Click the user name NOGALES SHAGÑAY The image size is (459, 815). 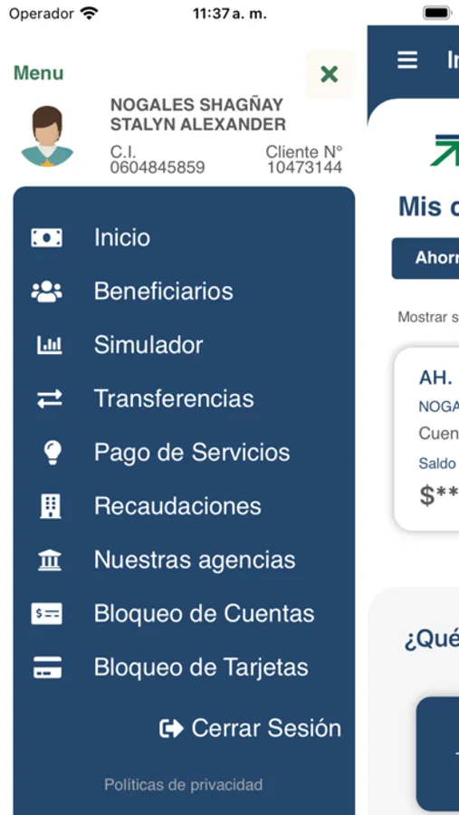[197, 105]
